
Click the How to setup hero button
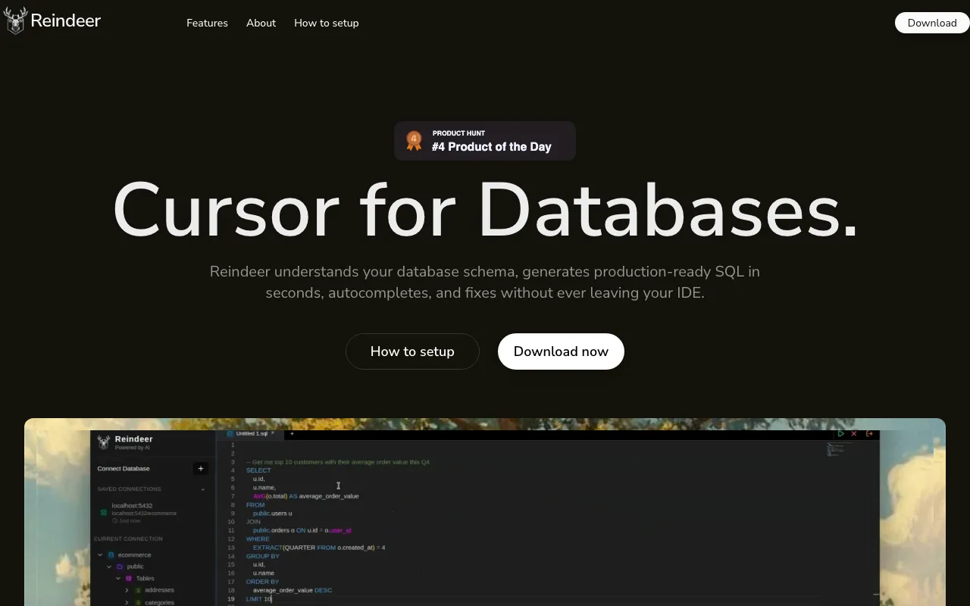click(412, 351)
